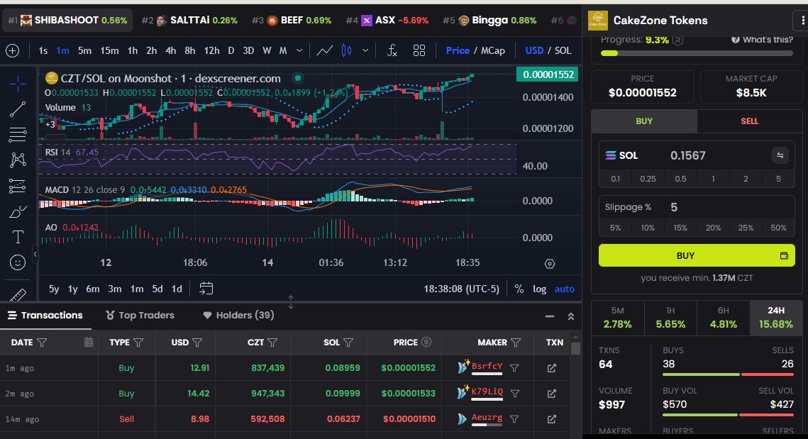808x439 pixels.
Task: Open the K79LiQ transaction in explorer
Action: 552,393
